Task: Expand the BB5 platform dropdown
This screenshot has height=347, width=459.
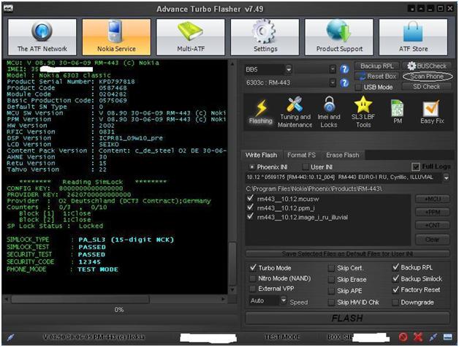Action: (289, 69)
